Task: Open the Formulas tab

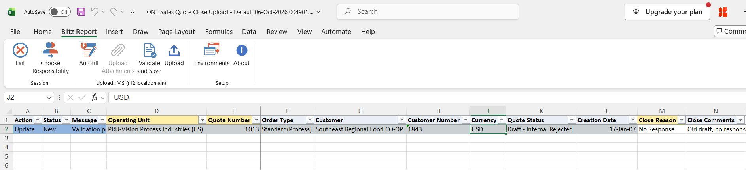Action: (x=219, y=32)
